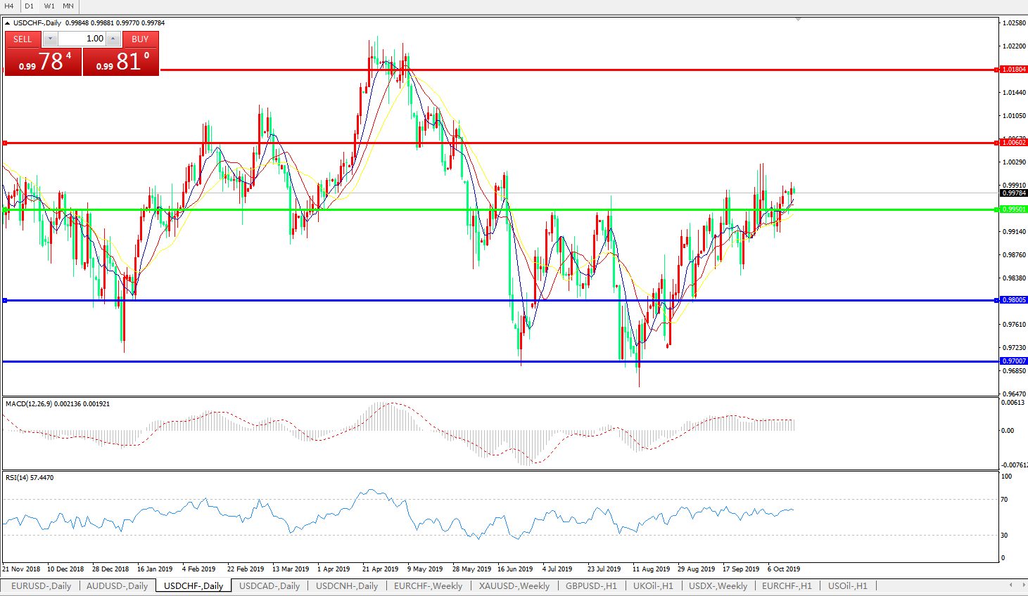Switch to H4 timeframe
Screen dimensions: 1028x596
(x=9, y=6)
